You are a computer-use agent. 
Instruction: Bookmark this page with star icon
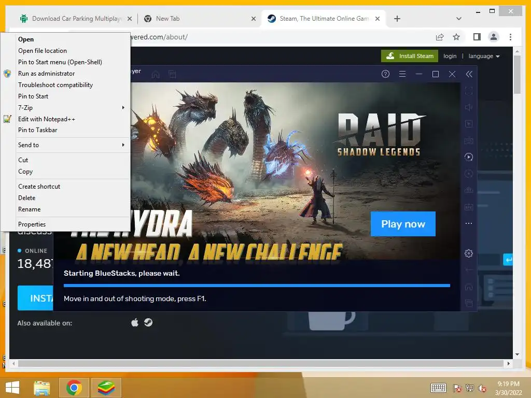(x=456, y=37)
